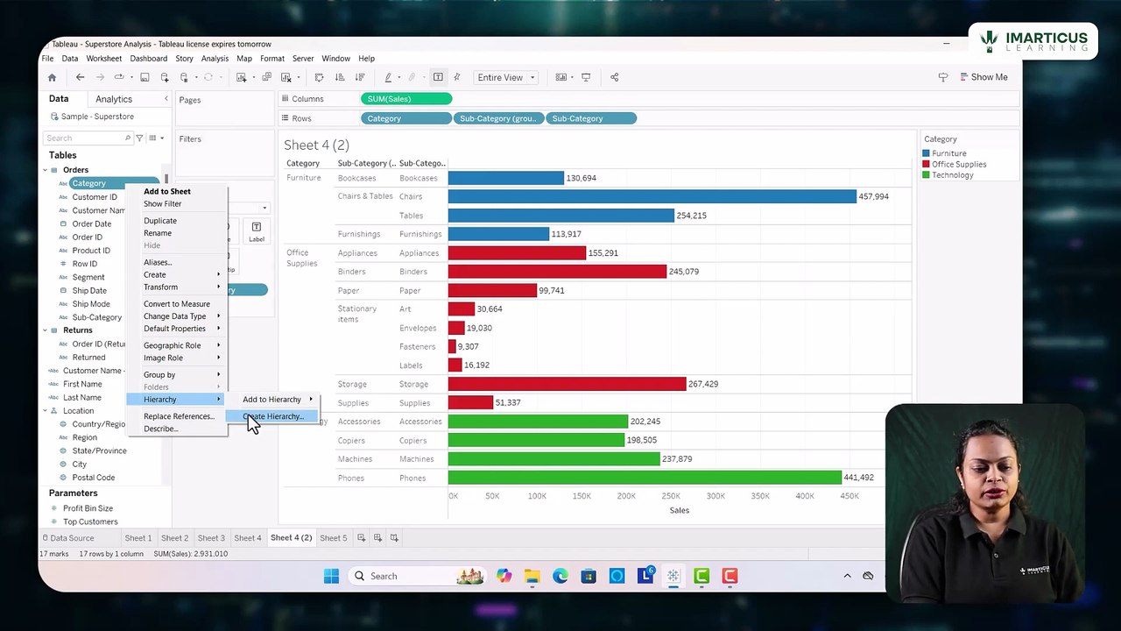The image size is (1121, 631).
Task: Select Add to Sheet in context menu
Action: tap(167, 191)
